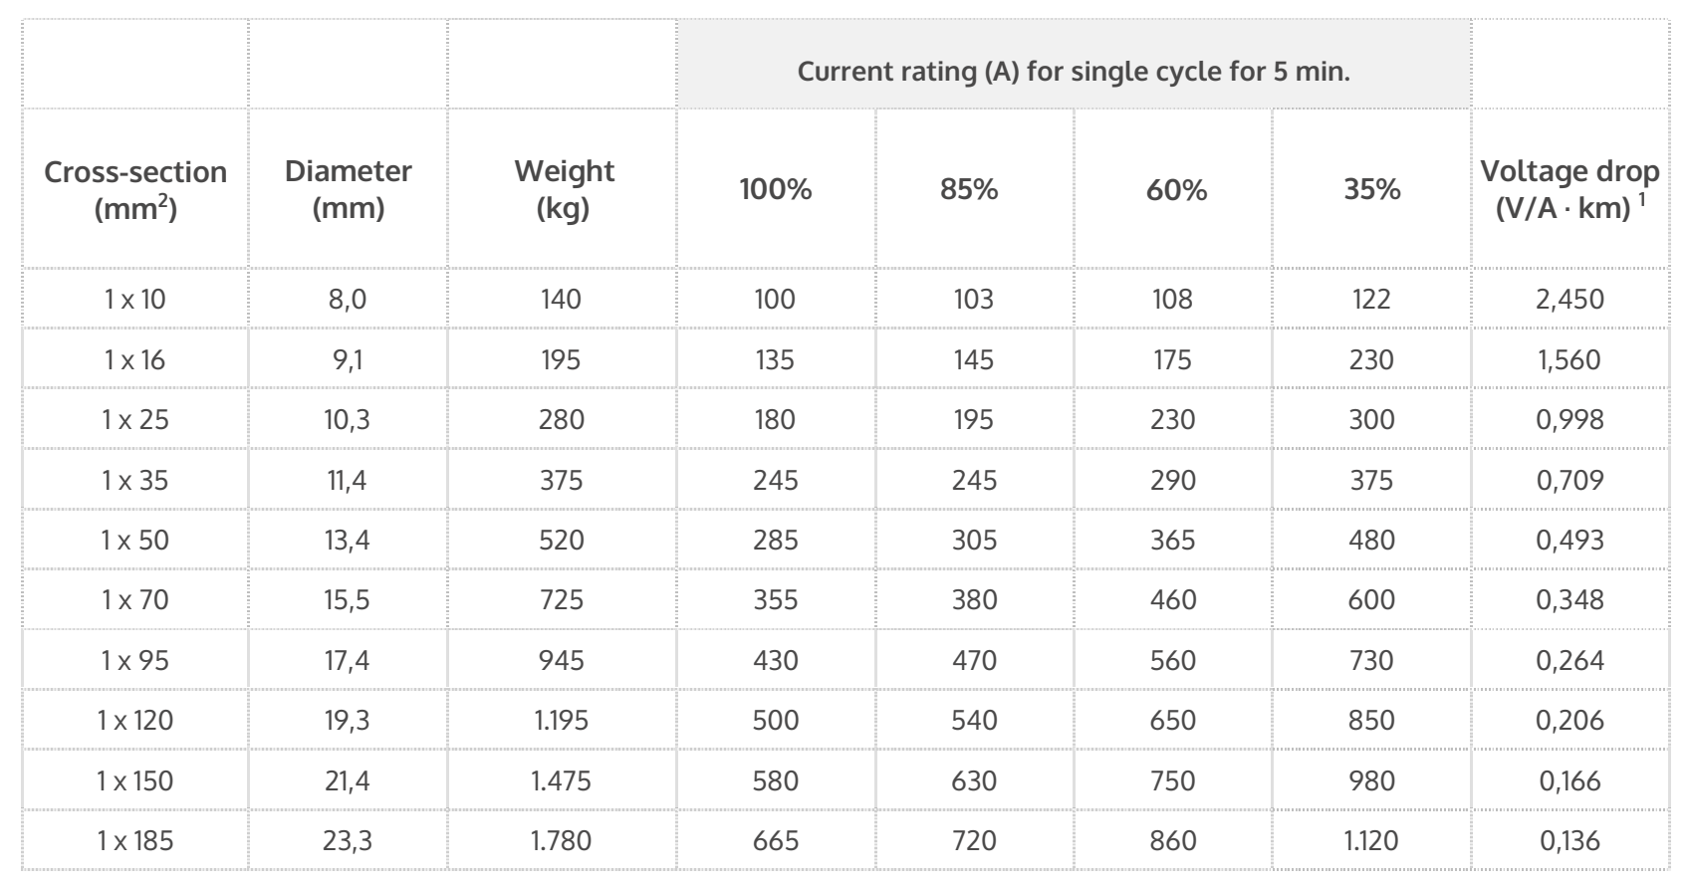Click the Voltage drop column header
Image resolution: width=1689 pixels, height=886 pixels.
point(1570,189)
